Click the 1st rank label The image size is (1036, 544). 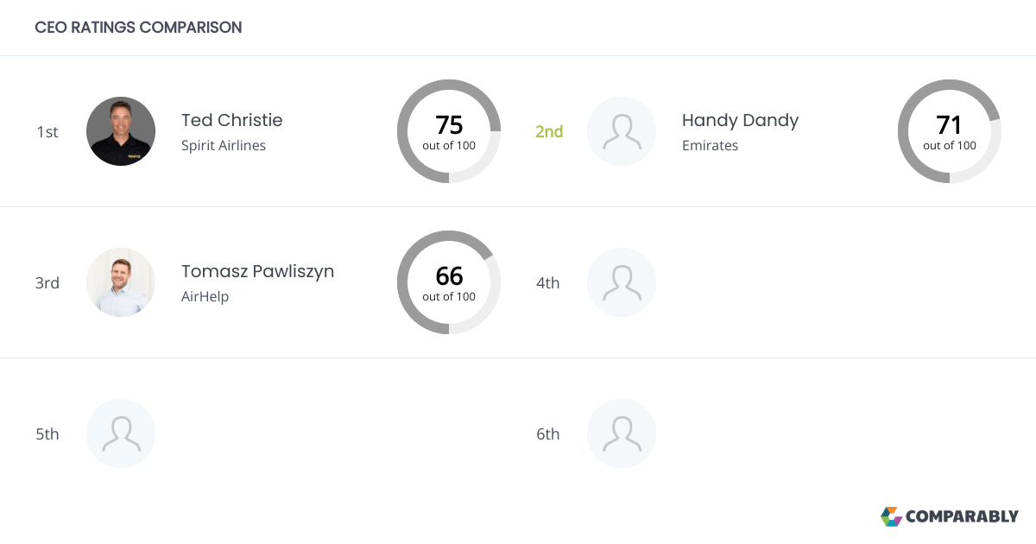(47, 132)
